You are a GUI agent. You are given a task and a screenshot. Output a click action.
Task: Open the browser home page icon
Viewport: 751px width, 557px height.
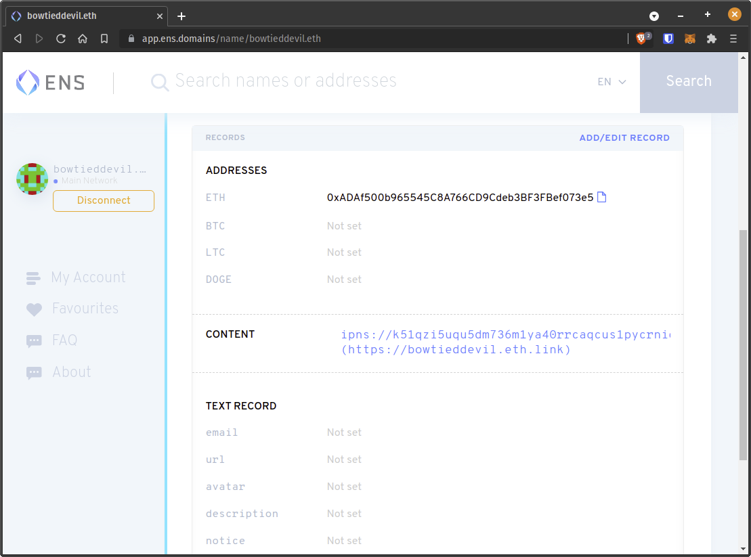83,39
